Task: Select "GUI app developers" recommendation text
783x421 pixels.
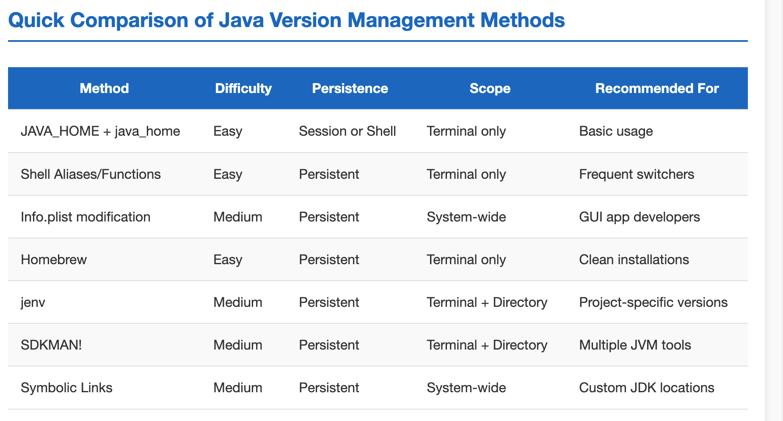Action: click(x=639, y=217)
